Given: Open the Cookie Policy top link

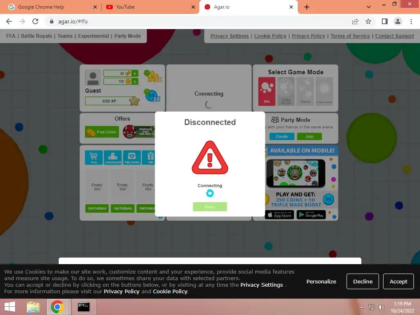Looking at the screenshot, I should point(270,36).
